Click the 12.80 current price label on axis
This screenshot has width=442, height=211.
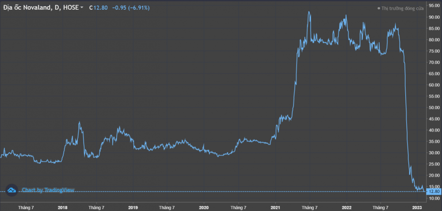click(433, 192)
